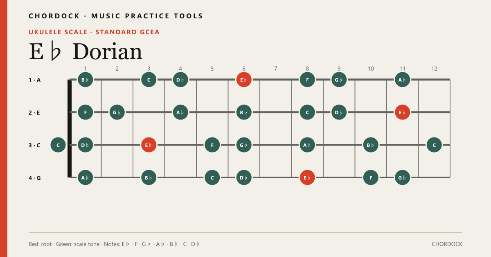Select the G♭ note on string E fret 2
This screenshot has width=491, height=257.
point(117,112)
